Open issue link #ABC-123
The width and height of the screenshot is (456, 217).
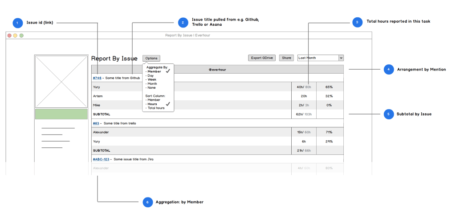101,159
